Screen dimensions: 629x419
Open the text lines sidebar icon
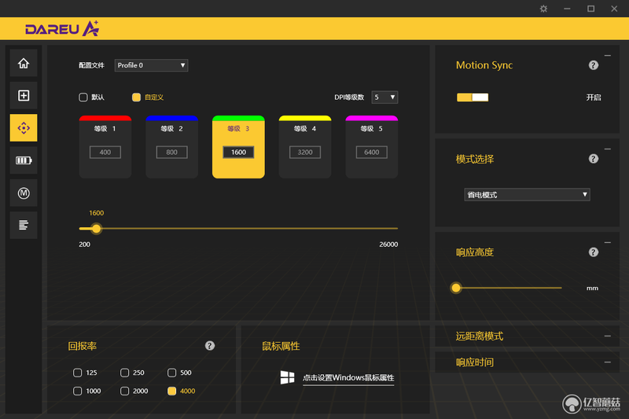click(24, 226)
